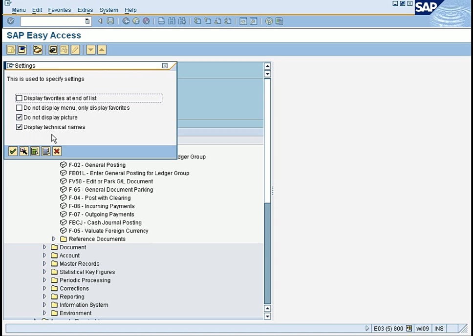The image size is (473, 336).
Task: Click the yellow Exit arrow icon
Action: click(136, 21)
